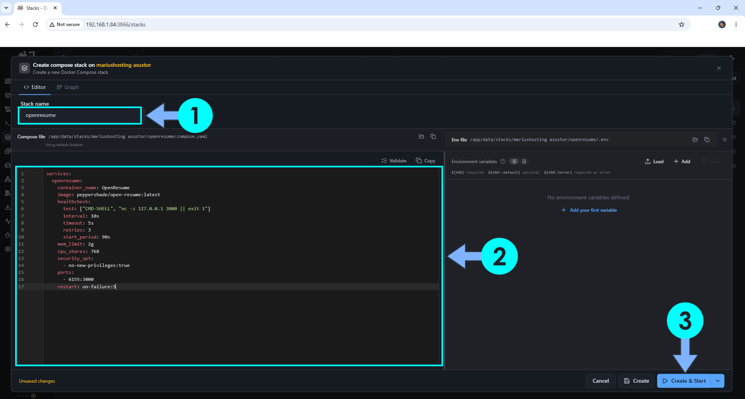Click 'Add your first variable' link

point(589,210)
